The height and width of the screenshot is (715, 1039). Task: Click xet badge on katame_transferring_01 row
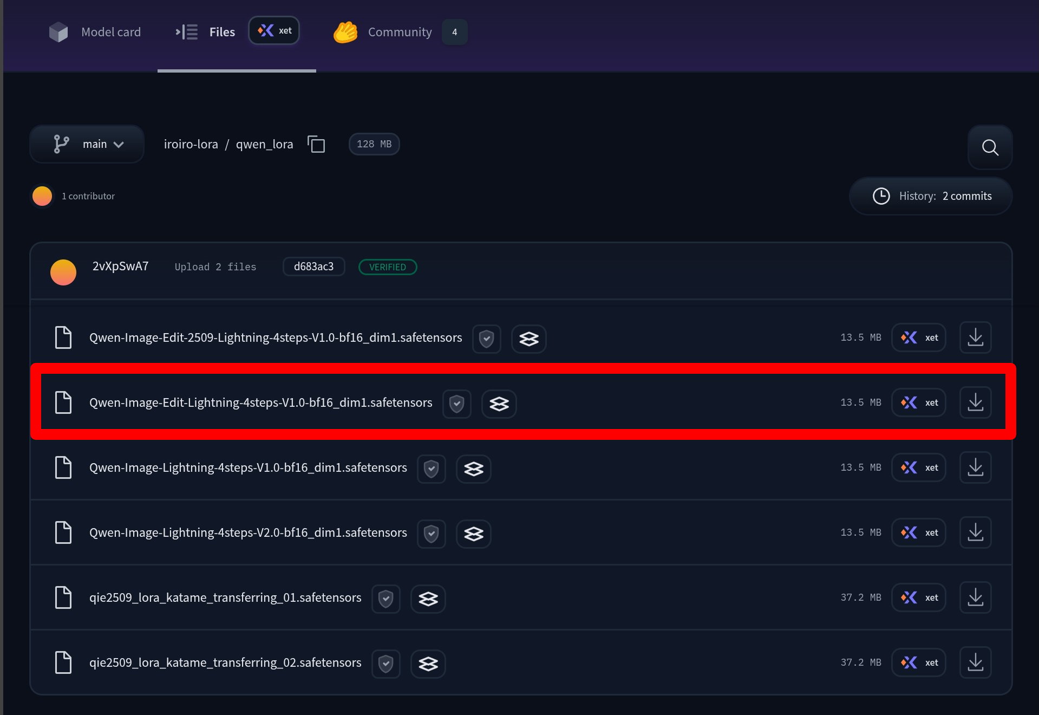(919, 597)
